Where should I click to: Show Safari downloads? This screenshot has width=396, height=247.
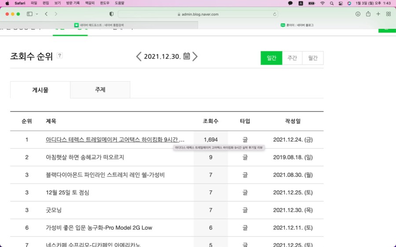358,14
